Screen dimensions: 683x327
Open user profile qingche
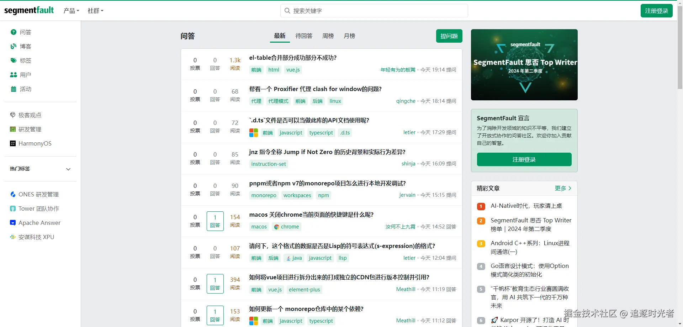click(406, 101)
